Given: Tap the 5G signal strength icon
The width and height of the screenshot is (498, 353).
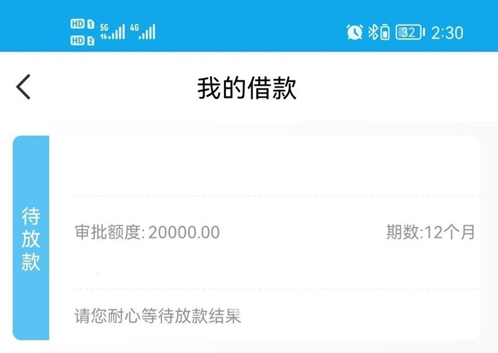Looking at the screenshot, I should pos(113,31).
